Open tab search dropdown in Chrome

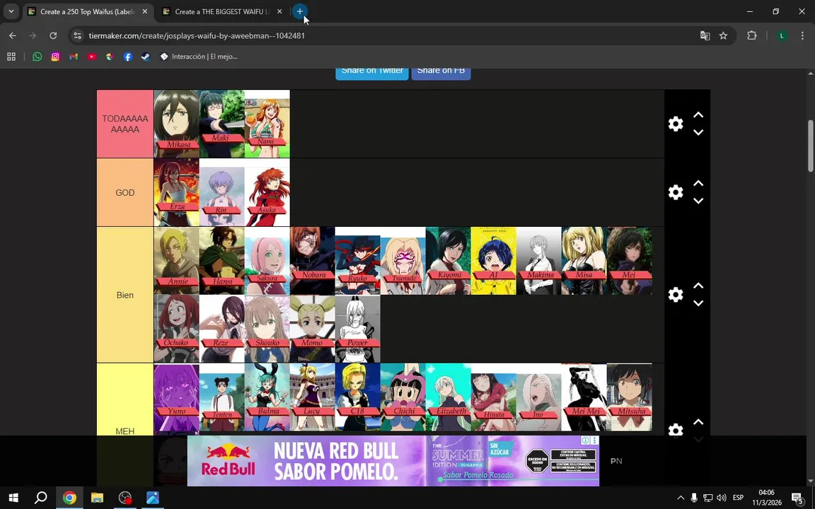point(11,11)
